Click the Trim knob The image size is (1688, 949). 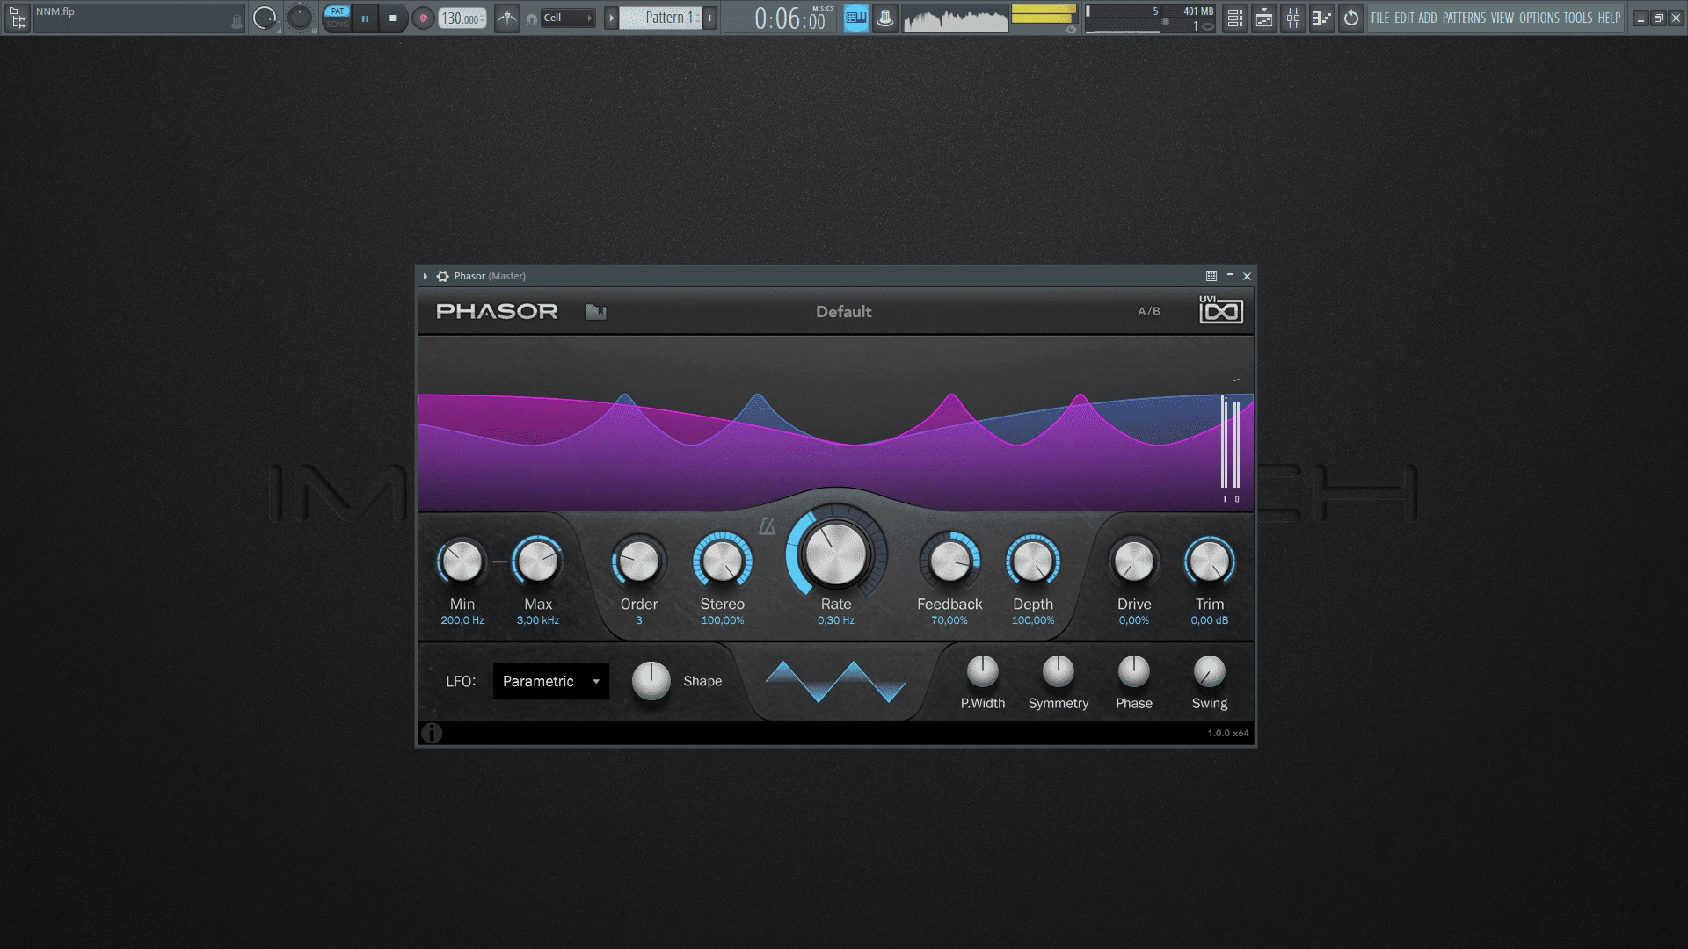coord(1210,561)
